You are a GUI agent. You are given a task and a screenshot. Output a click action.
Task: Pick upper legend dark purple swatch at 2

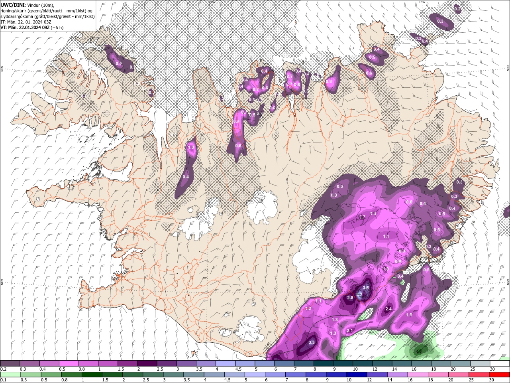[x=147, y=363]
